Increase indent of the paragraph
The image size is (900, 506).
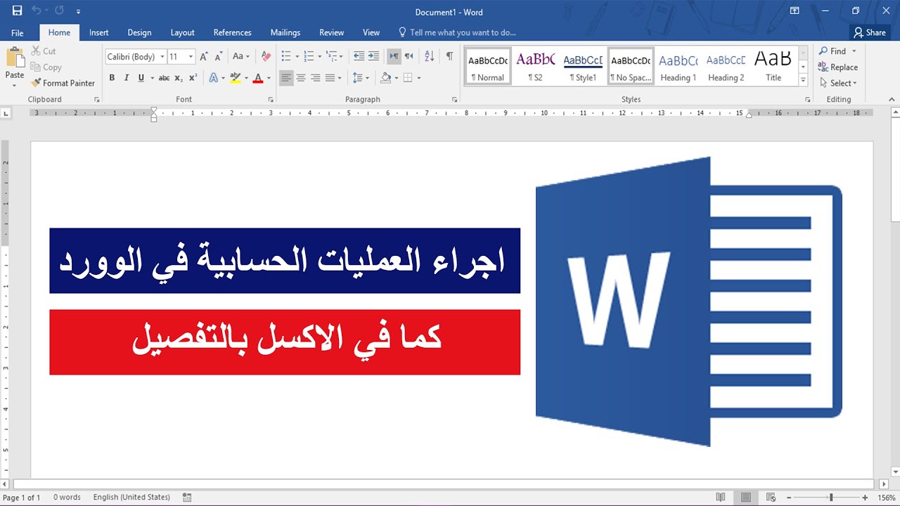[373, 56]
